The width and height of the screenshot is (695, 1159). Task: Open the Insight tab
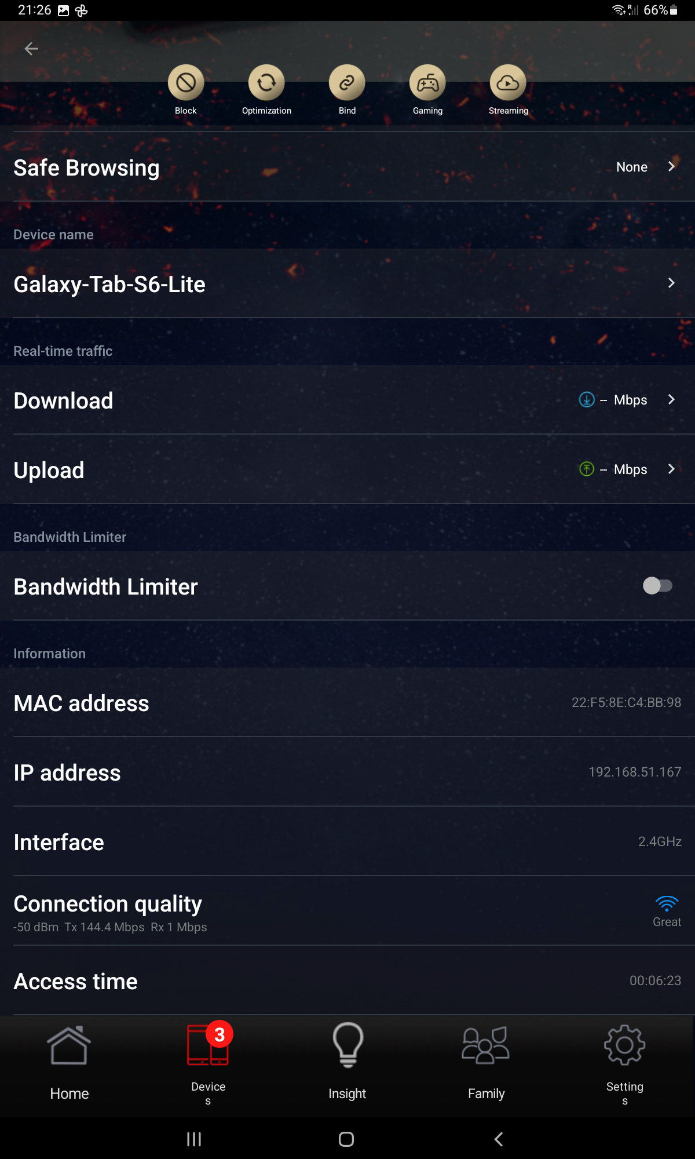pyautogui.click(x=348, y=1065)
